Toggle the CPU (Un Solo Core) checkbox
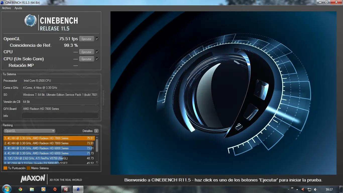 [x=97, y=59]
